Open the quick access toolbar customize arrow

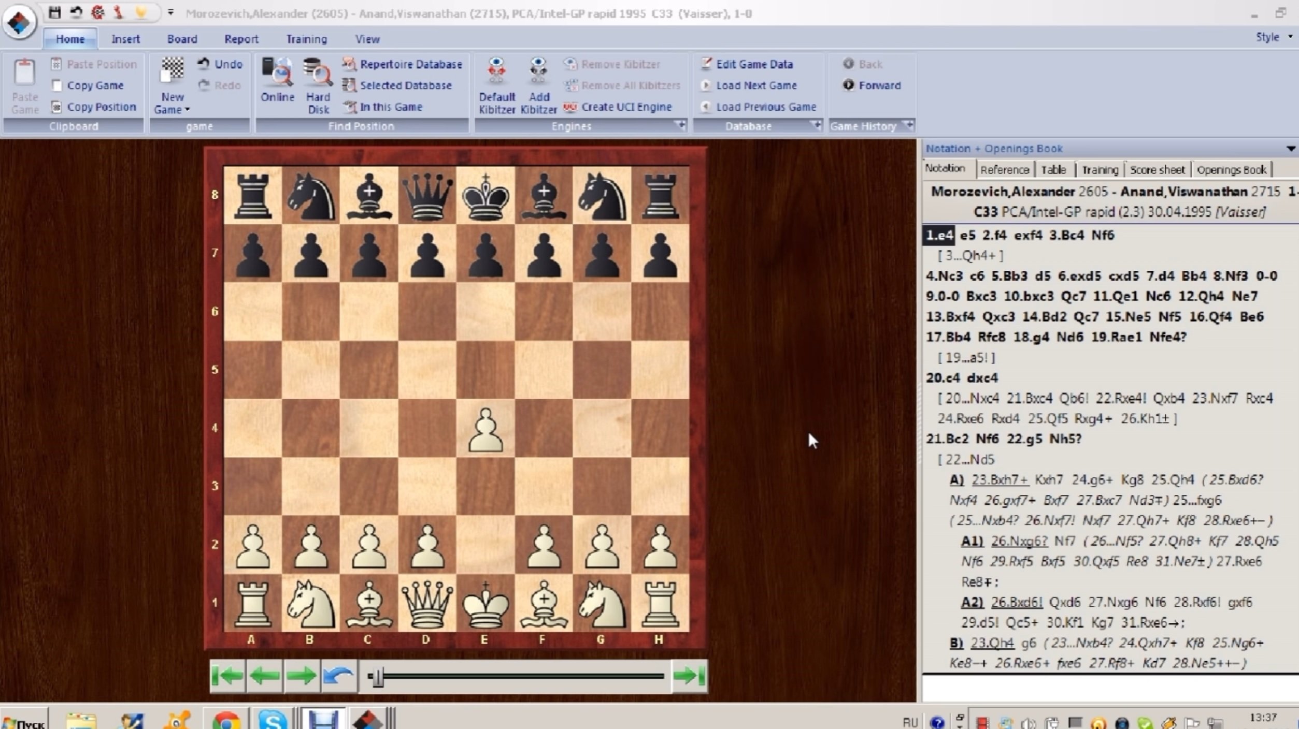[x=170, y=12]
